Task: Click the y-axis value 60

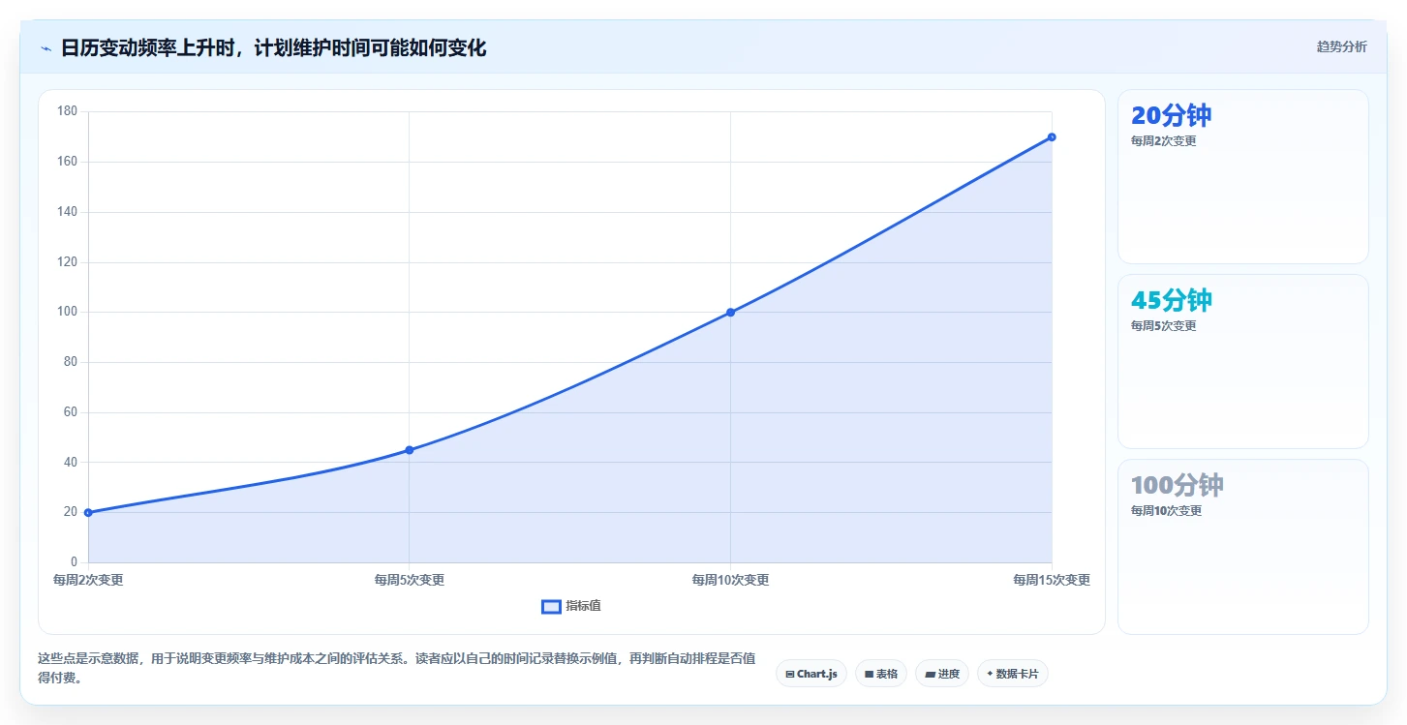Action: [70, 412]
